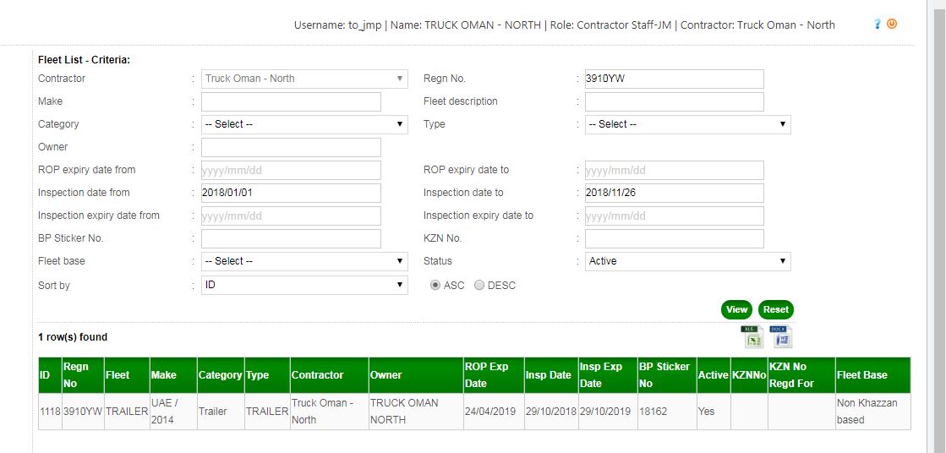The width and height of the screenshot is (946, 453).
Task: Open the Status dropdown set to Active
Action: pos(687,261)
